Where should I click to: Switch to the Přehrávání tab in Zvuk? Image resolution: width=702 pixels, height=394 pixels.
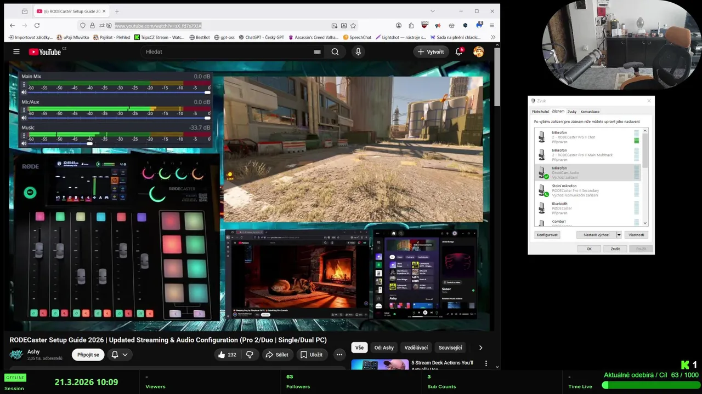[x=540, y=112]
